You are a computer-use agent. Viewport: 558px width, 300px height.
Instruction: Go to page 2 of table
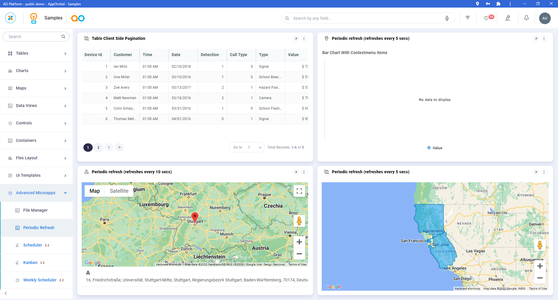[x=99, y=147]
